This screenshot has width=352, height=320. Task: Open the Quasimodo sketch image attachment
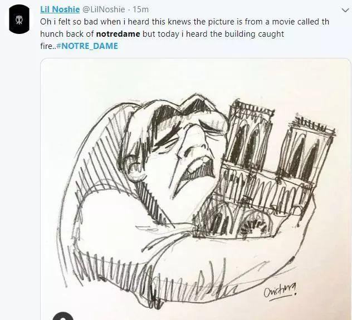[x=195, y=189]
